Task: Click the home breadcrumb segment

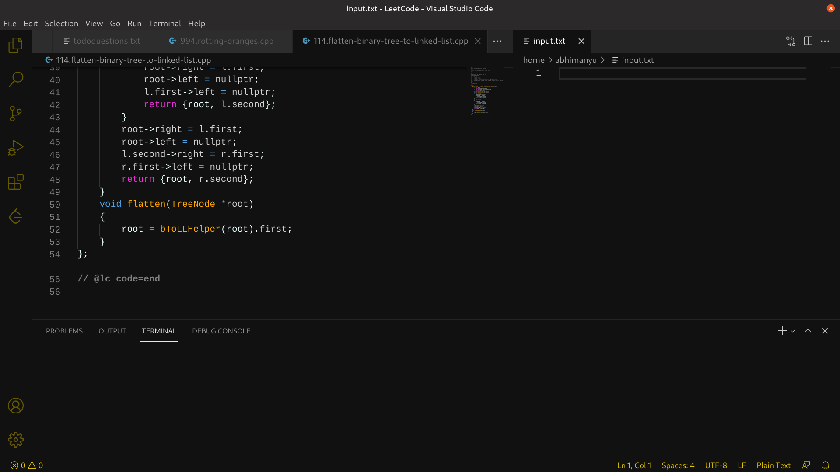Action: point(534,60)
